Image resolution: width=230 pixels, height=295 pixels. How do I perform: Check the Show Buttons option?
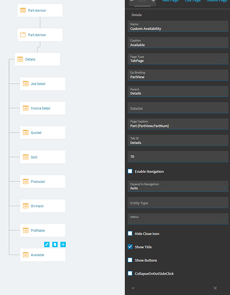coord(130,260)
